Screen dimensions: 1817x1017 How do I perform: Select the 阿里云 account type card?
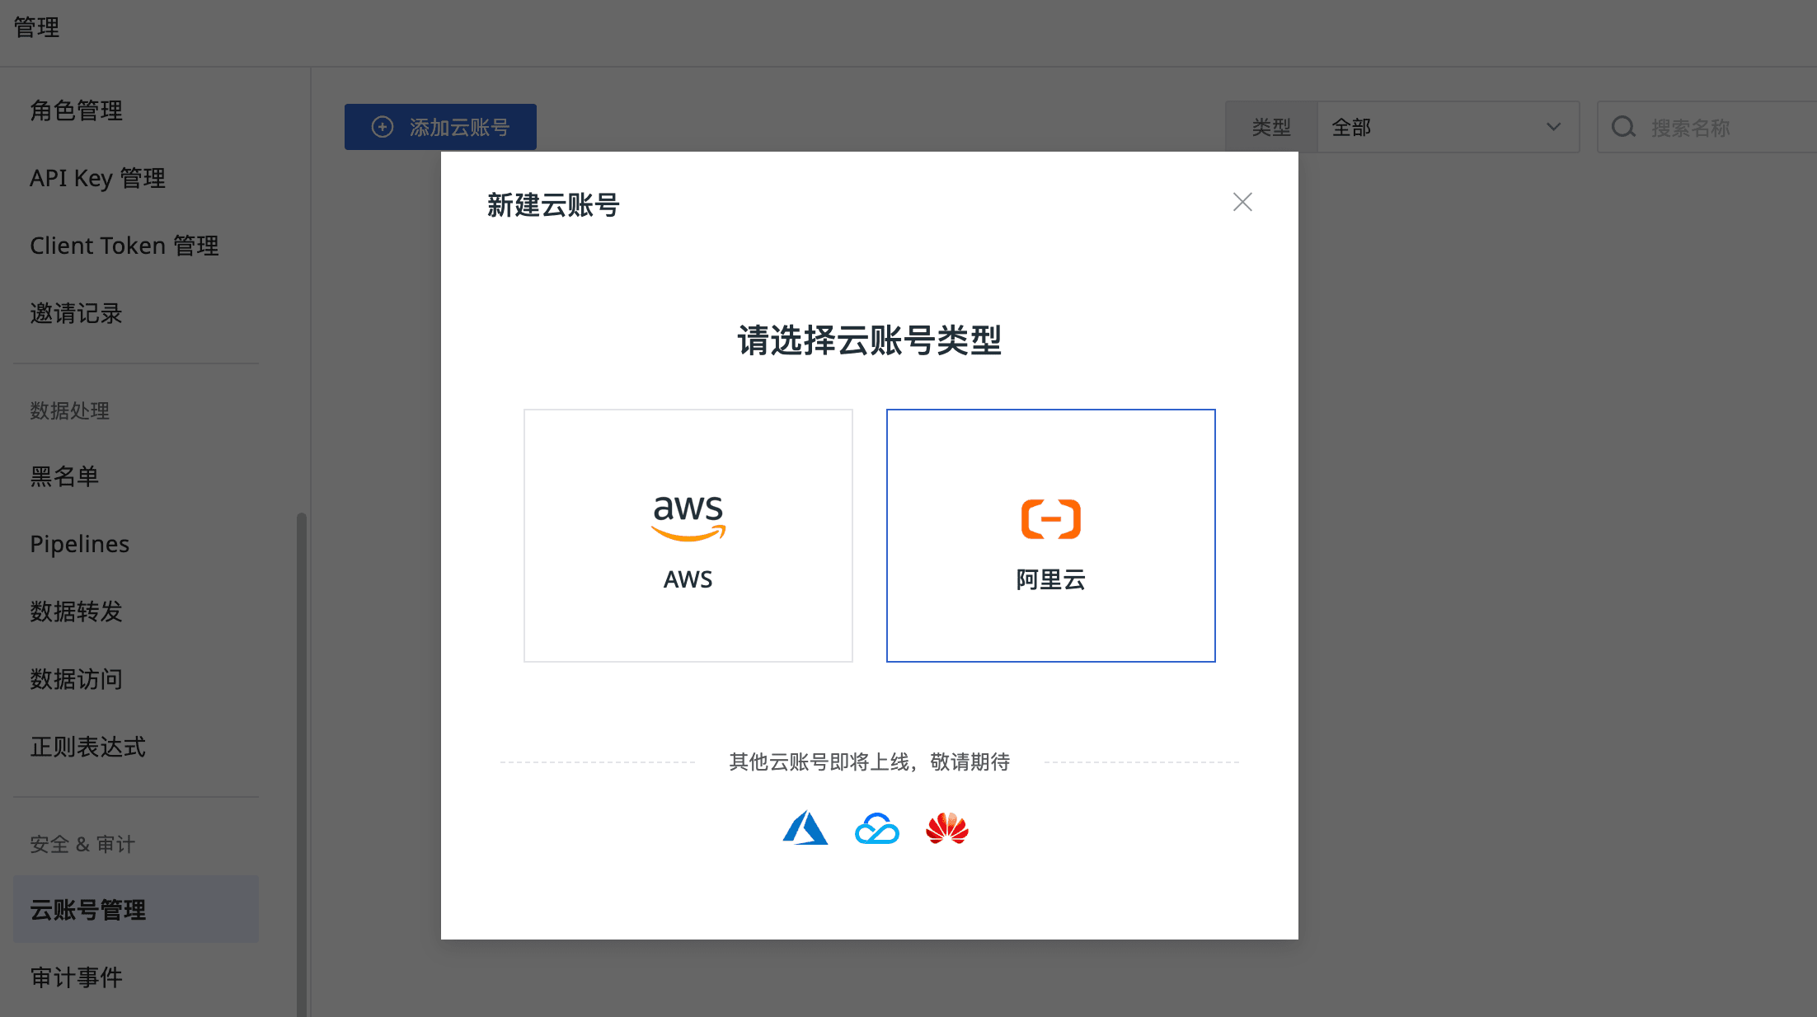point(1050,536)
